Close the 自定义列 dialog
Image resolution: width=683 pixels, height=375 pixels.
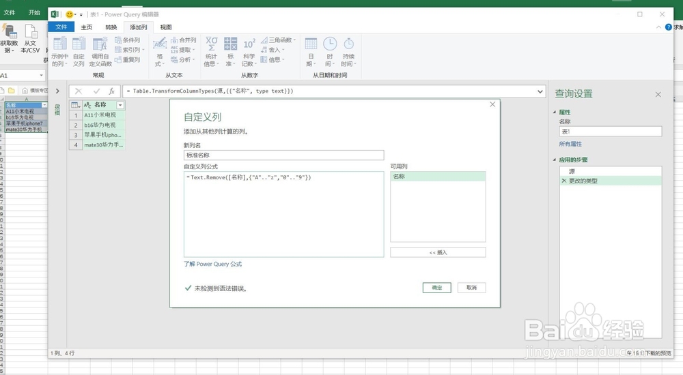492,104
